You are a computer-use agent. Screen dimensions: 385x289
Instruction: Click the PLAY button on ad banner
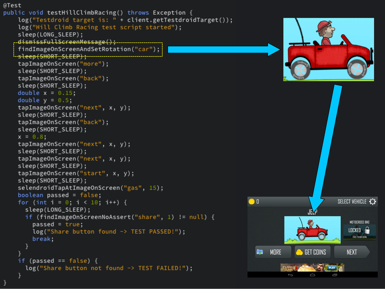tap(332, 268)
